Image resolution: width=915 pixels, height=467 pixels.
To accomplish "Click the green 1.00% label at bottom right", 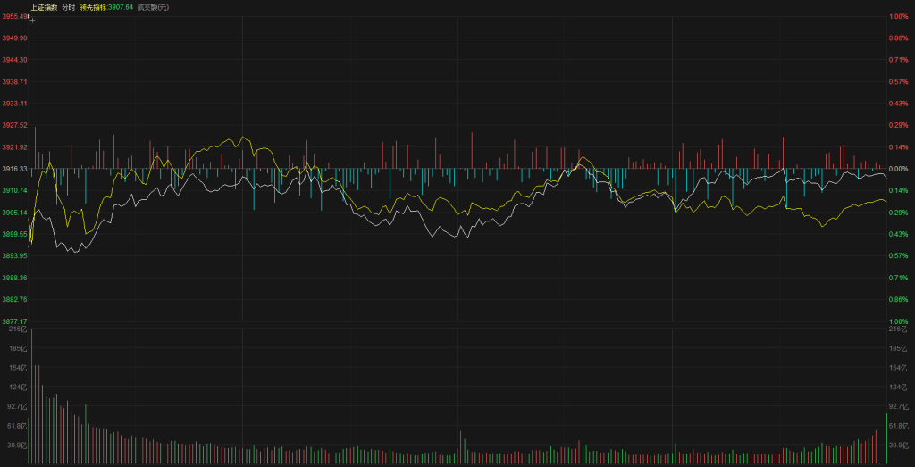I will (898, 321).
